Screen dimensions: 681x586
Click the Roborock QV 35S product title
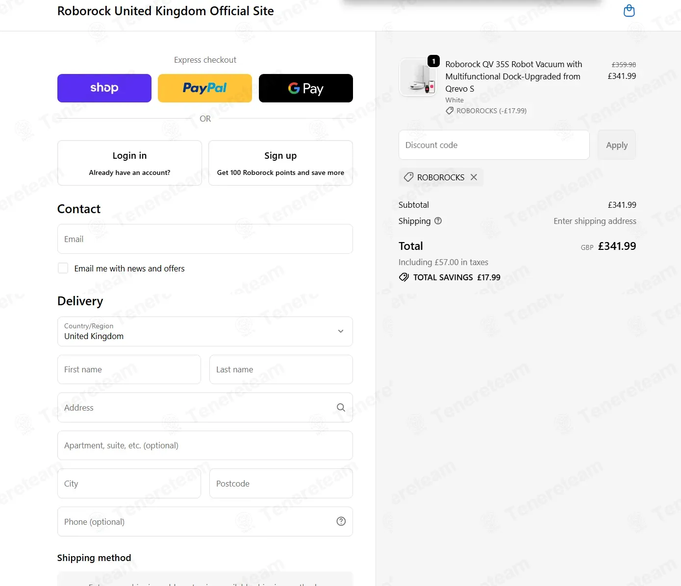pos(514,76)
